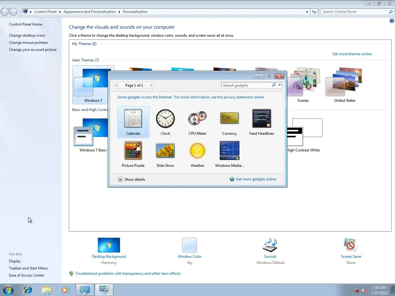Viewport: 395px width, 296px height.
Task: Launch Windows Media Player from taskbar
Action: 65,290
